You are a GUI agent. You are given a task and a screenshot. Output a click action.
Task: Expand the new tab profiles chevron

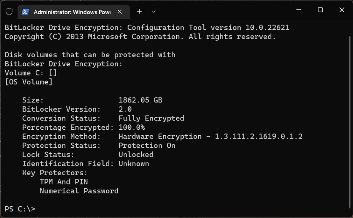click(154, 12)
